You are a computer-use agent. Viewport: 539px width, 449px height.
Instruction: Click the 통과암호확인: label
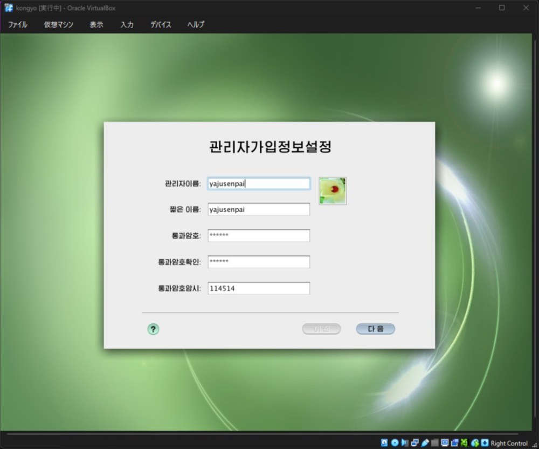(179, 262)
